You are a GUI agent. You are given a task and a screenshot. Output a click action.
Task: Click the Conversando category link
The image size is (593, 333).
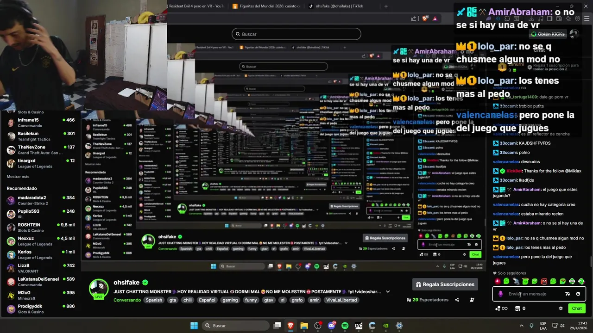127,300
